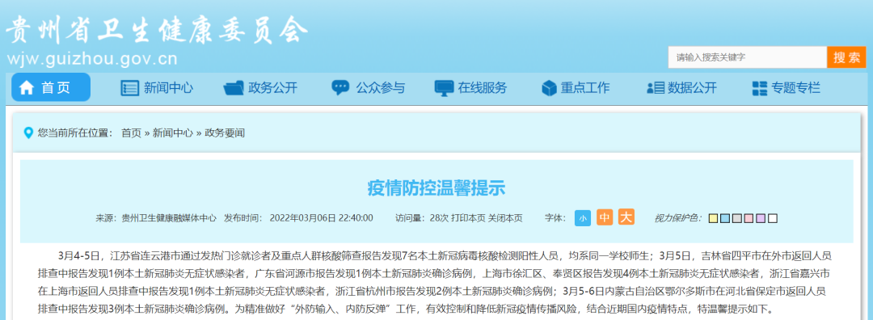Image resolution: width=873 pixels, height=320 pixels.
Task: Click the 关闭本页 link
Action: (505, 218)
